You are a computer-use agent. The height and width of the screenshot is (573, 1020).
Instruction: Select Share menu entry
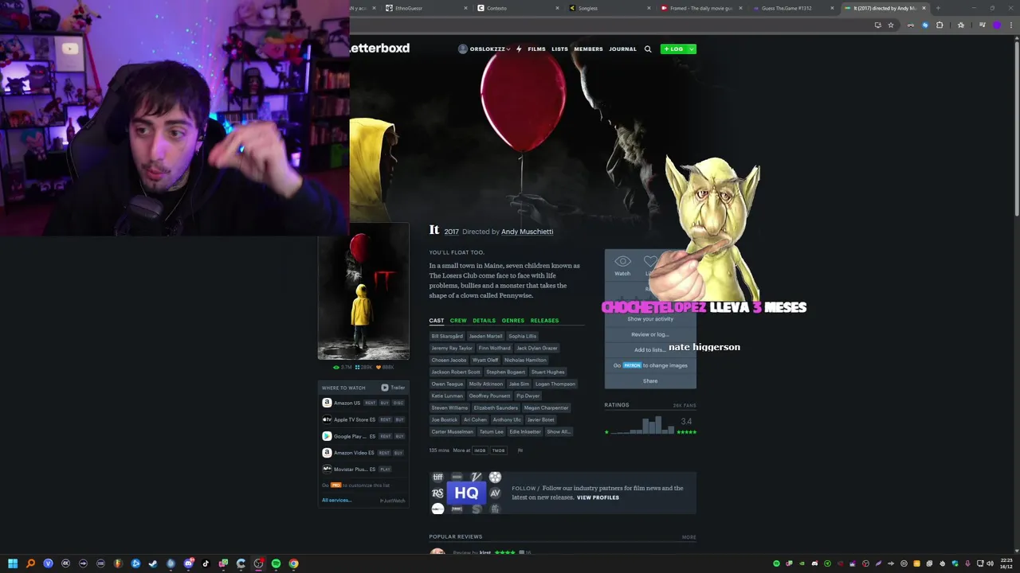click(x=650, y=381)
